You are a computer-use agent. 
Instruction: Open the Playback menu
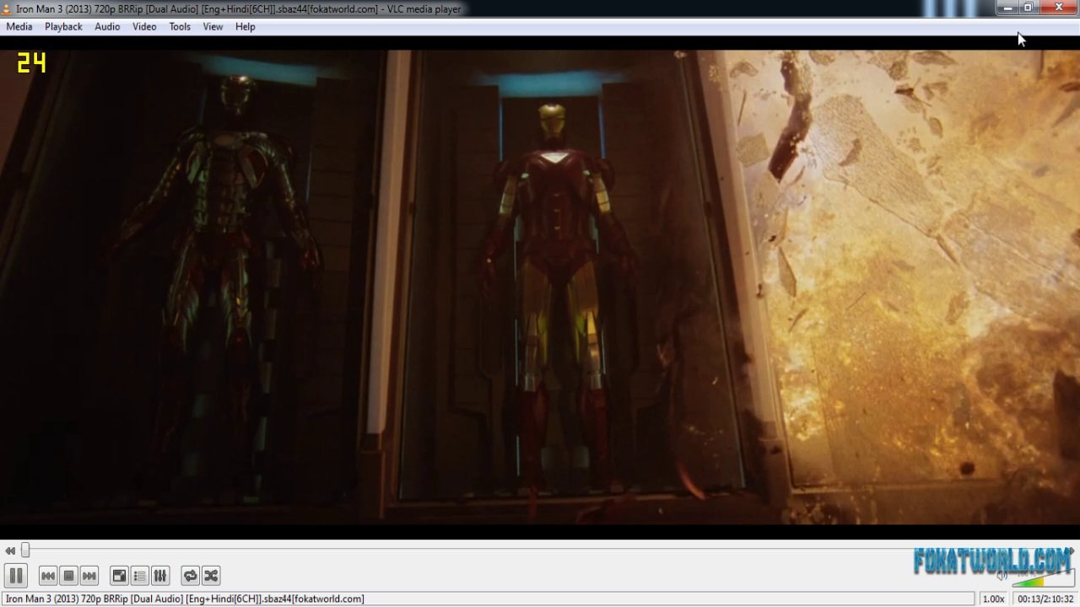coord(63,27)
